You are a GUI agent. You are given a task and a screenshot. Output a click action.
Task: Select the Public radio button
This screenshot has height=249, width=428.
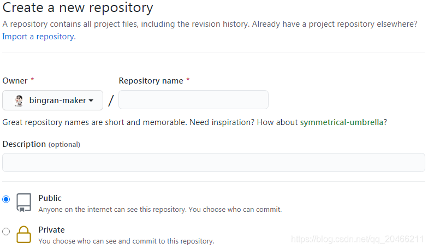(6, 199)
